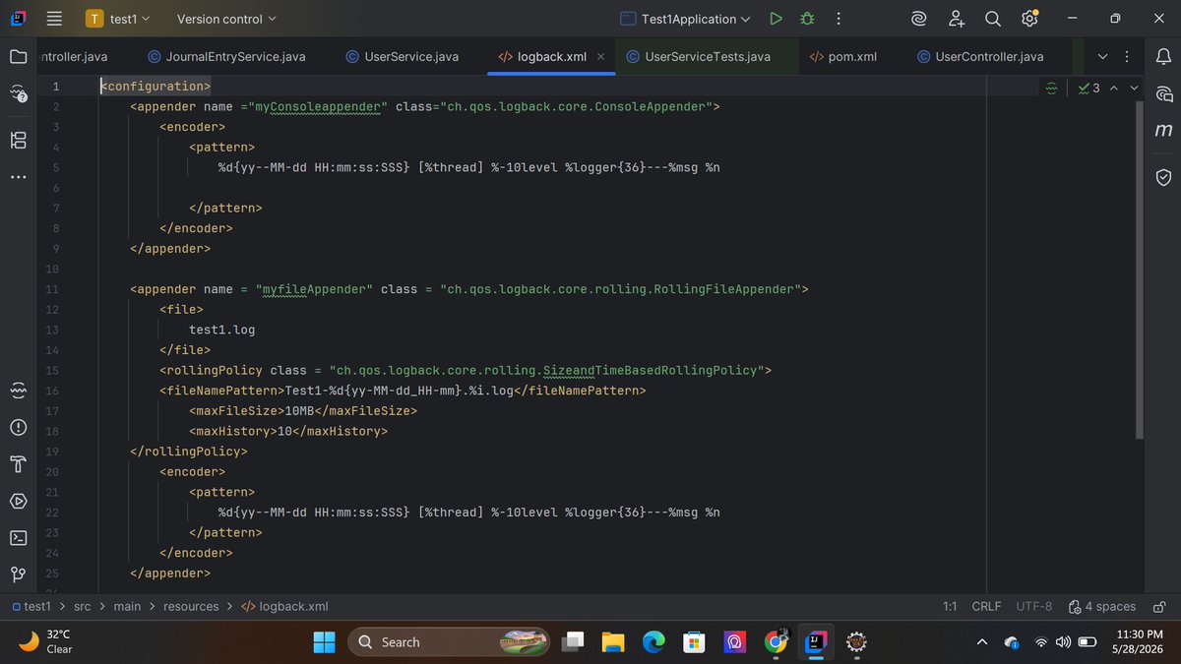Open the Test1Application run configuration dropdown
1181x664 pixels.
686,19
